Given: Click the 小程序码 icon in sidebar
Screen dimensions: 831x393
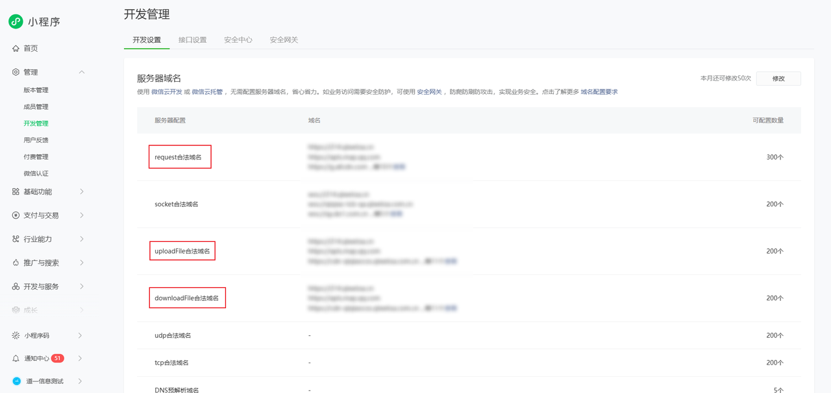Looking at the screenshot, I should pos(16,335).
